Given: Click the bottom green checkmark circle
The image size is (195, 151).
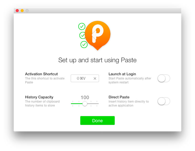Looking at the screenshot, I should point(84,45).
